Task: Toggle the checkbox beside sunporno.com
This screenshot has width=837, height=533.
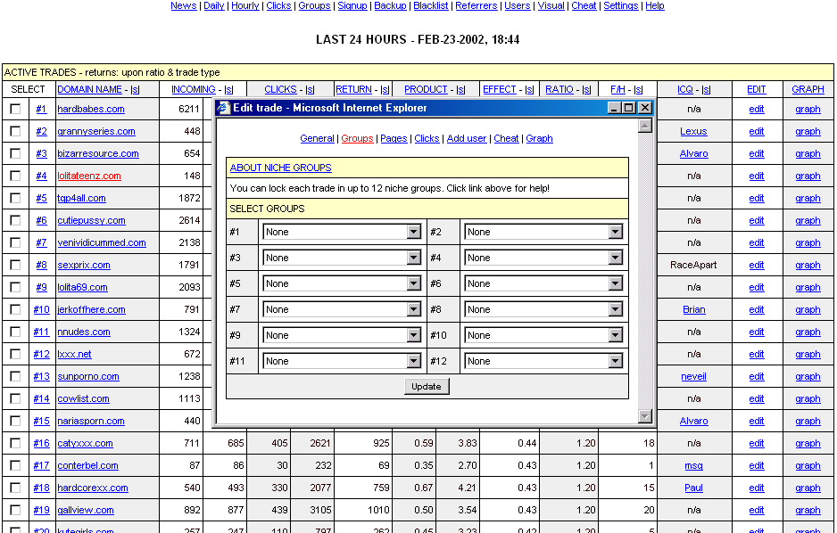Action: click(15, 376)
